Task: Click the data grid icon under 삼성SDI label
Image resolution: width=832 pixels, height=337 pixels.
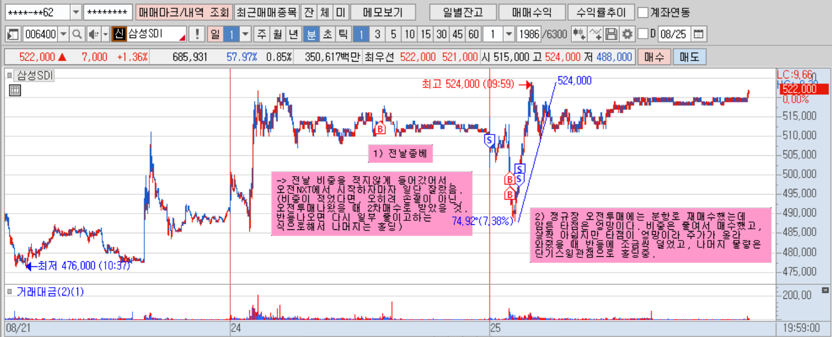Action: coord(15,90)
